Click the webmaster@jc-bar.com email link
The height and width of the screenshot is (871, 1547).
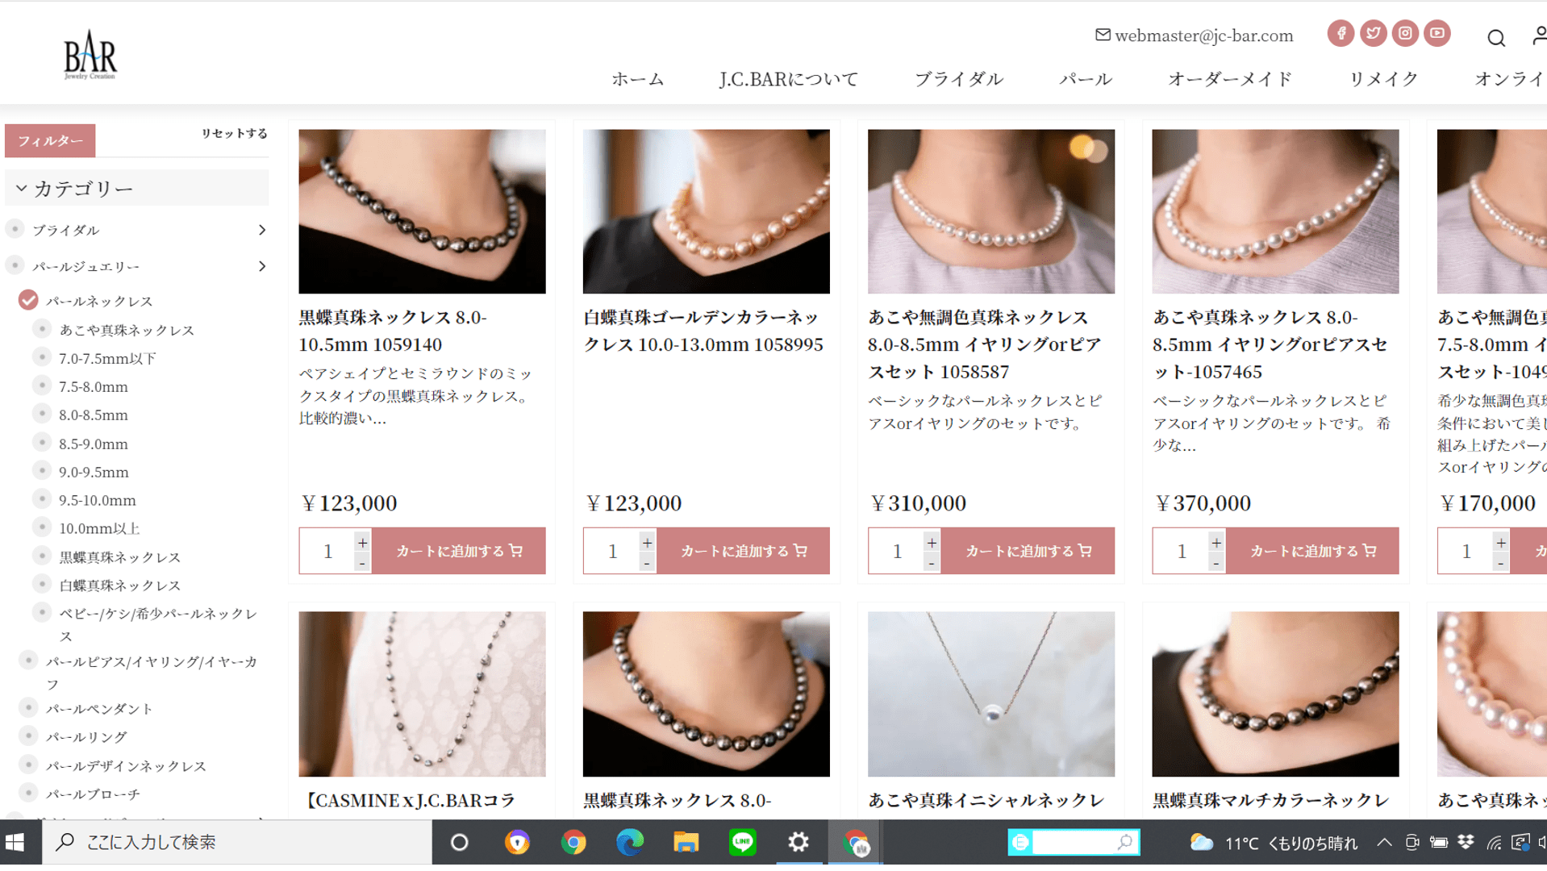(x=1203, y=35)
